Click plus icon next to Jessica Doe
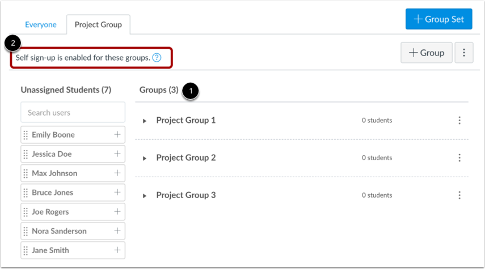 (x=117, y=154)
